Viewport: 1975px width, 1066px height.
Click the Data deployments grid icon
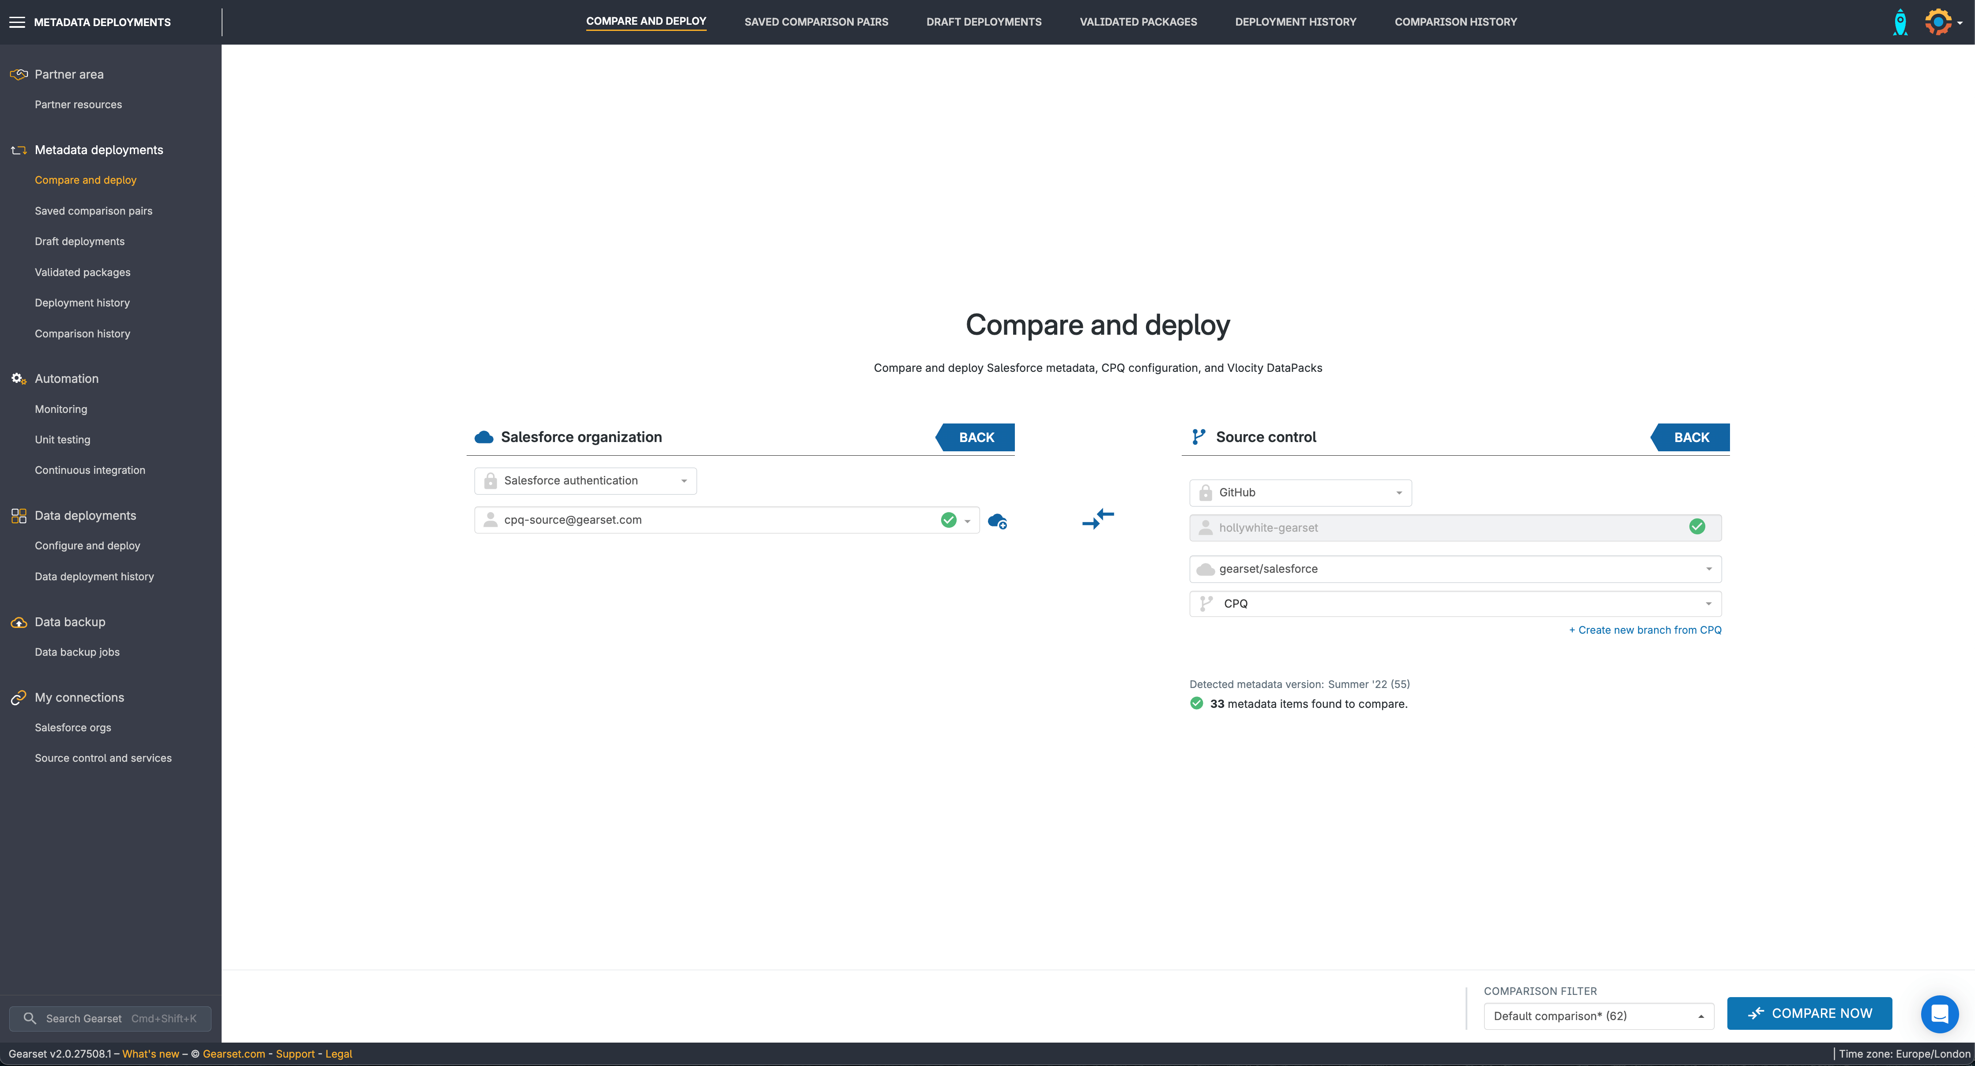click(19, 516)
